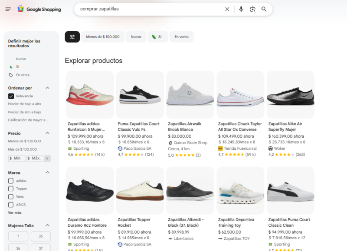
Task: Click Sporting icon under Duramo Rc2
Action: click(70, 245)
